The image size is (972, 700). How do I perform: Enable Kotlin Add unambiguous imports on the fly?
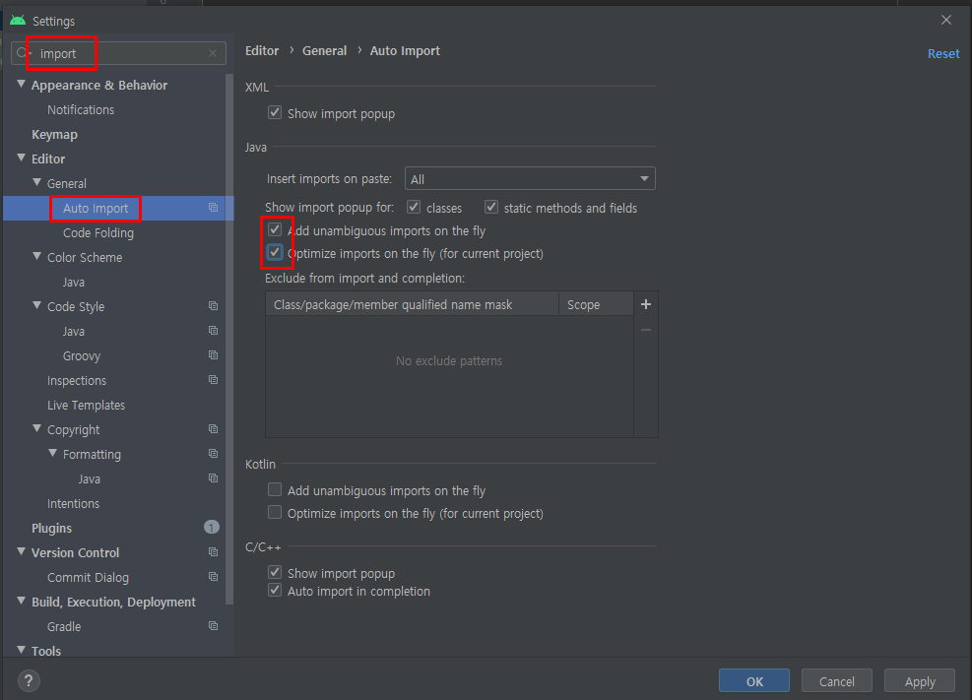275,490
